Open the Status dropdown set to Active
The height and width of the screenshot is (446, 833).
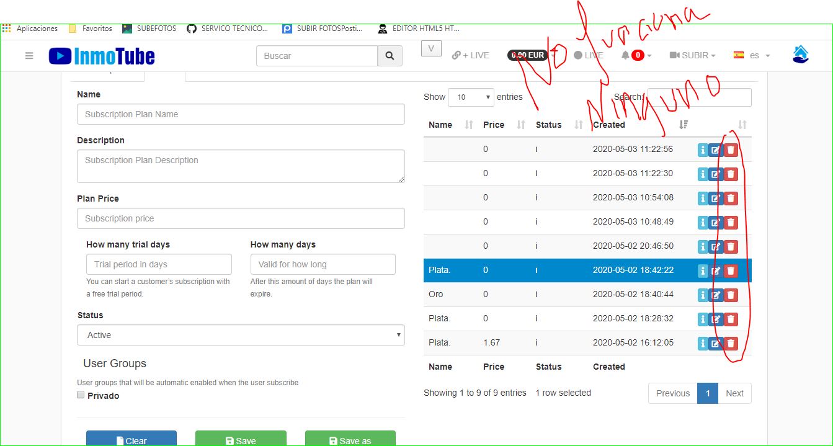point(241,334)
